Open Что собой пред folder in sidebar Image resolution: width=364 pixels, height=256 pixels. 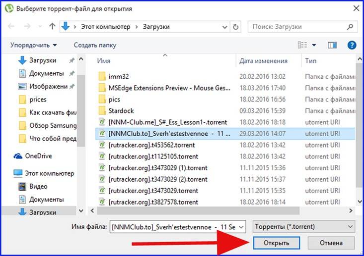47,139
